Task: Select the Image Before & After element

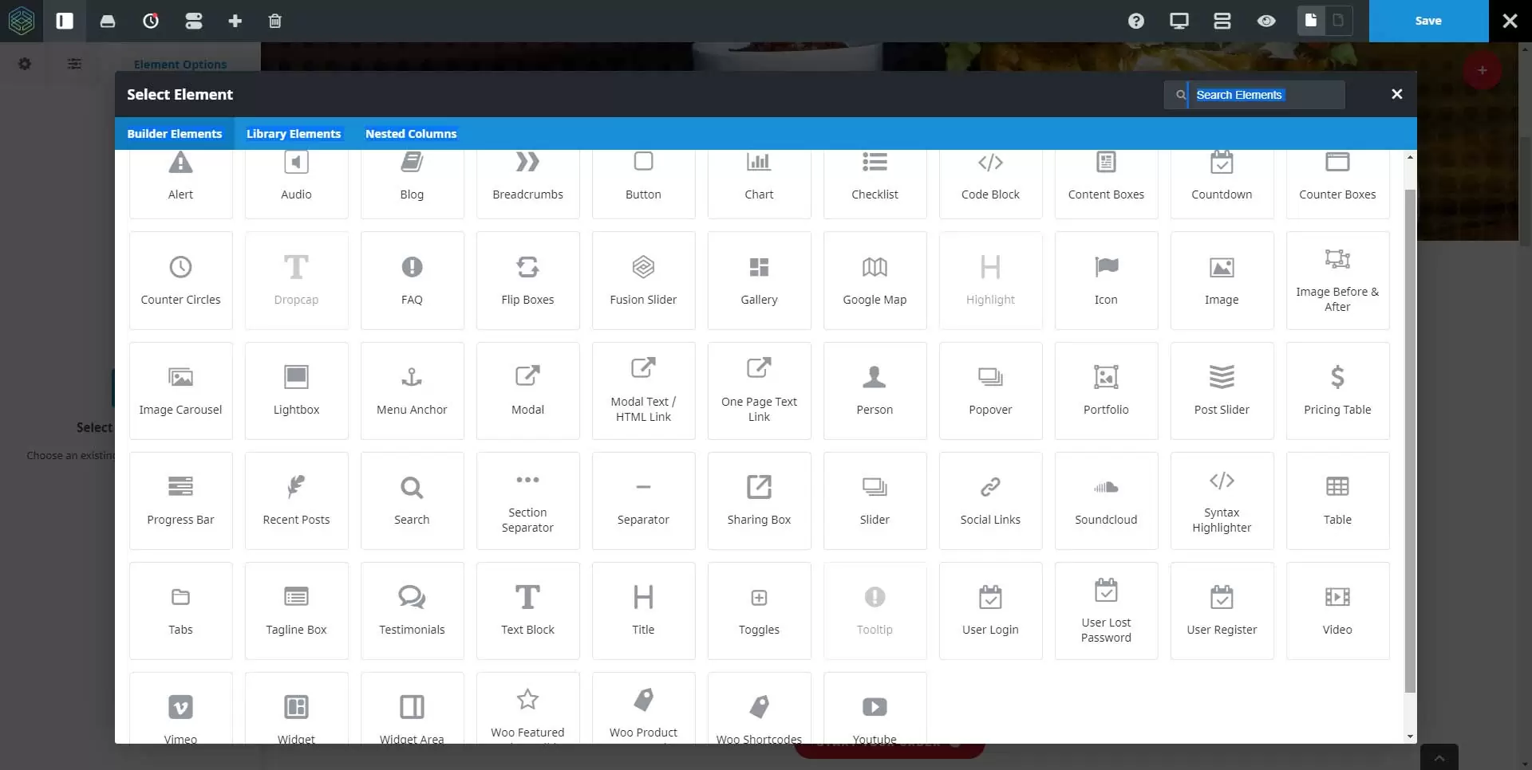Action: pos(1337,281)
